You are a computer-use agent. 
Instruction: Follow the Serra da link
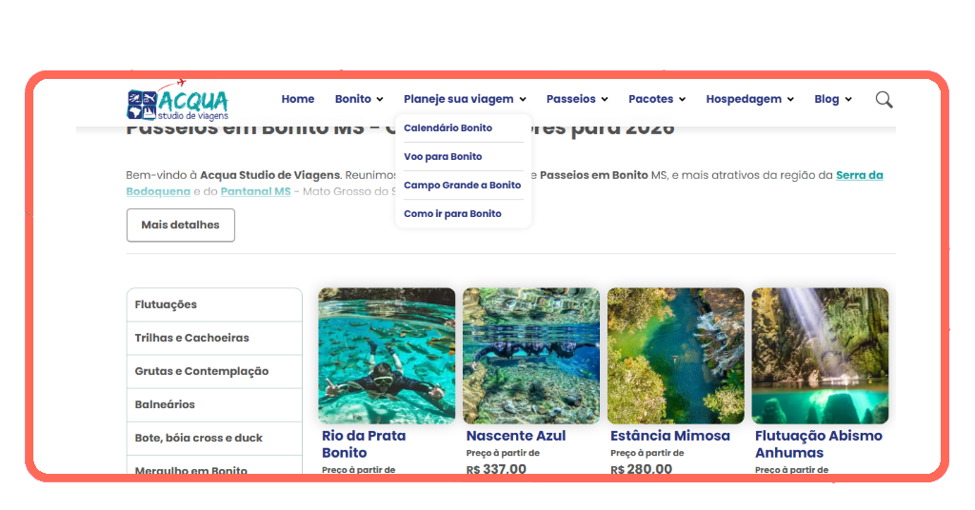[x=860, y=175]
